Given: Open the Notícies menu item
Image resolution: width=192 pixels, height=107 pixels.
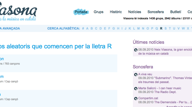Looking at the screenshot, I should coord(135,12).
